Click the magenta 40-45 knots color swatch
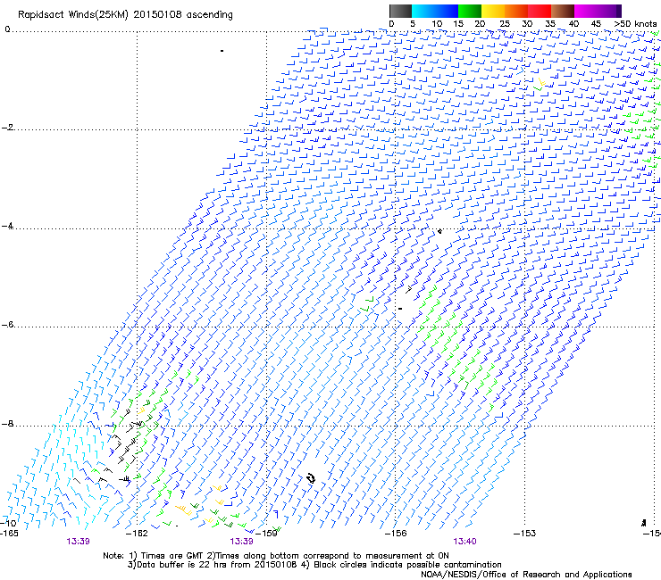Screen dimensions: 661x580 click(586, 11)
